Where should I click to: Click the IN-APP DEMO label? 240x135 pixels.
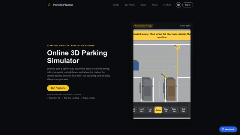[185, 26]
